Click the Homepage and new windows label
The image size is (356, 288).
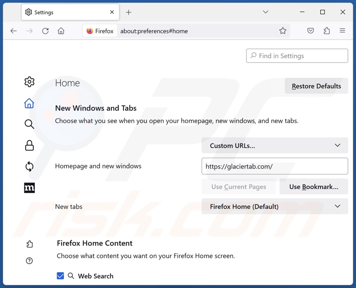[x=98, y=166]
